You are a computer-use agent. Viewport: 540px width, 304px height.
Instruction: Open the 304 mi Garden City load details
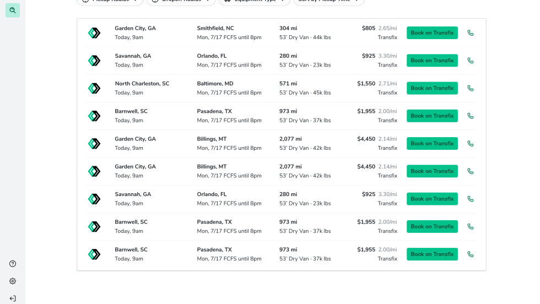click(x=288, y=29)
